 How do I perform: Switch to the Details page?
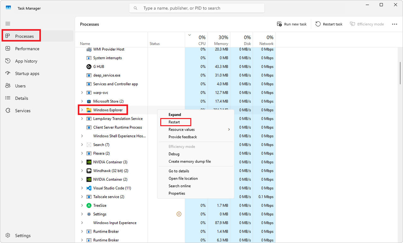(37, 98)
